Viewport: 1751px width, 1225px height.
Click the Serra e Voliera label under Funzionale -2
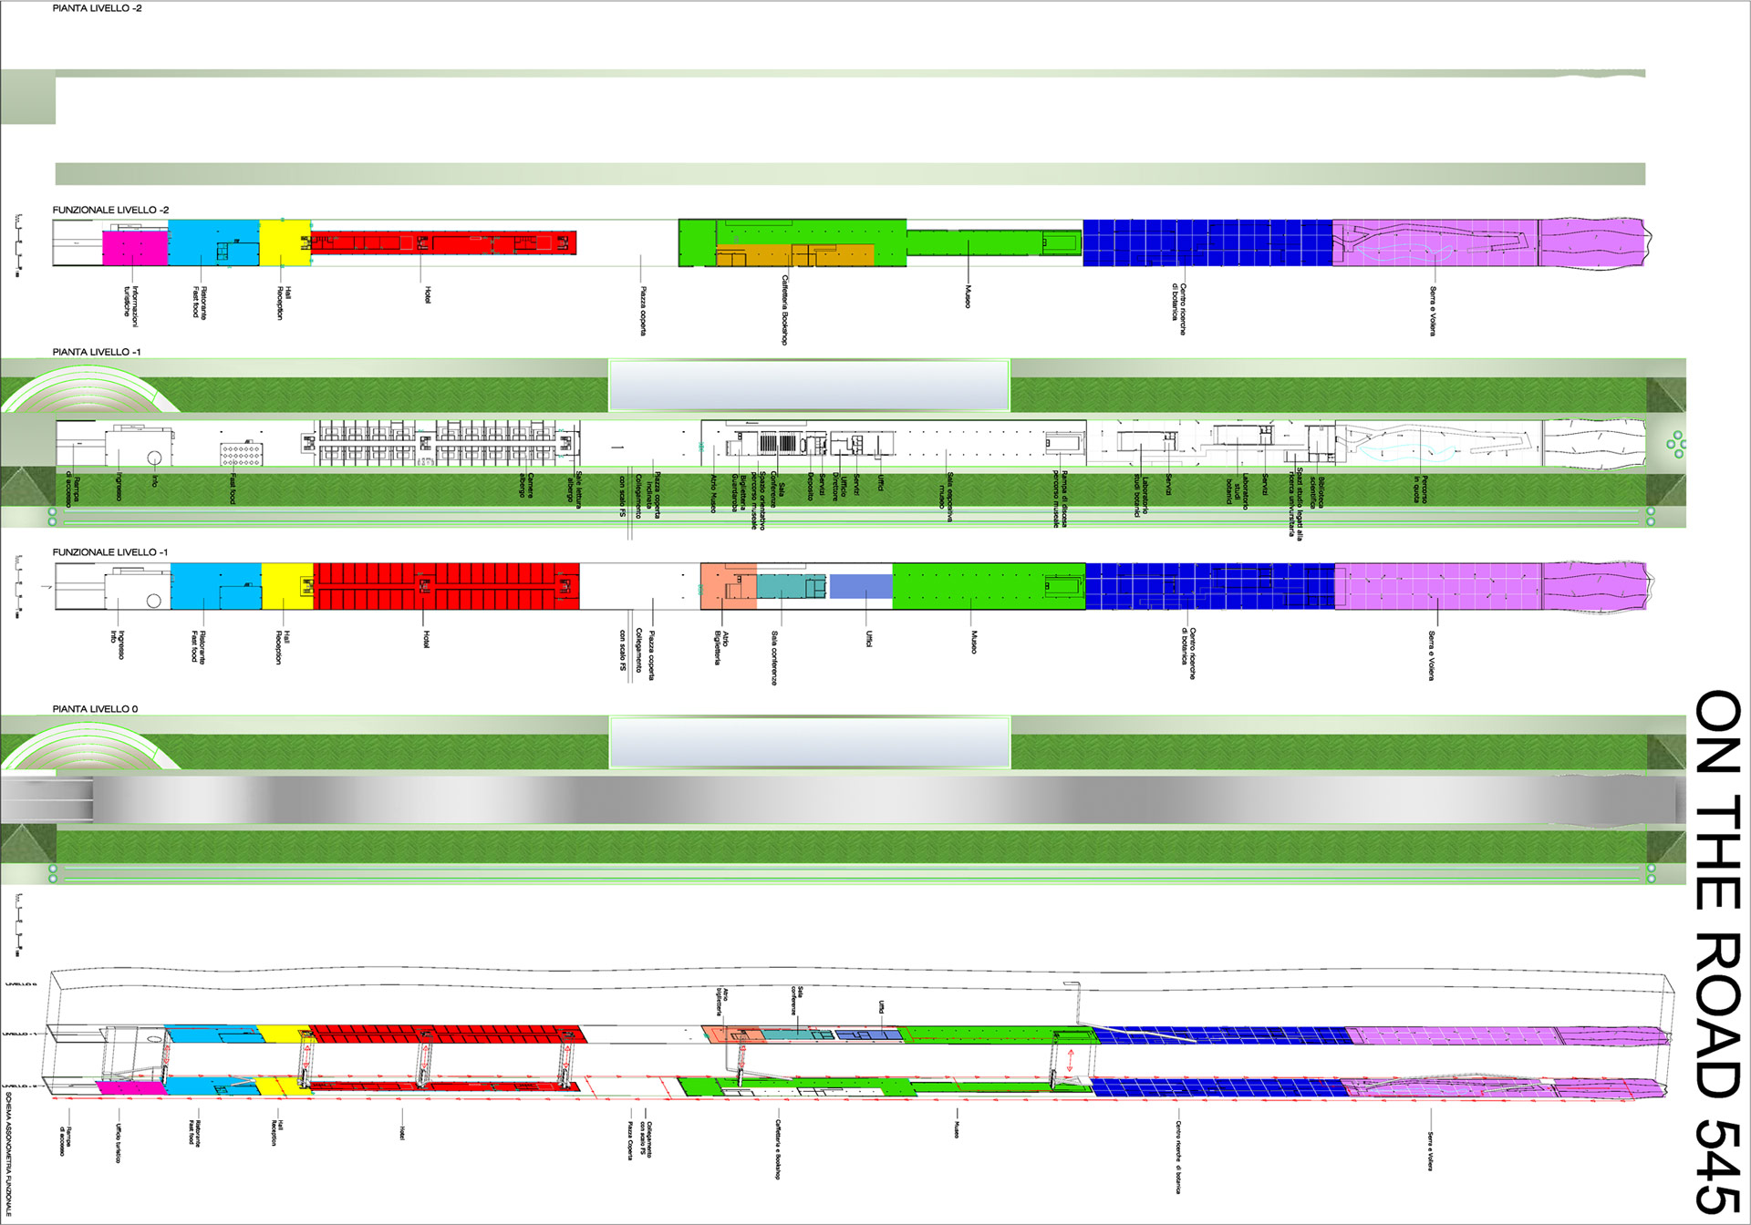coord(1433,311)
